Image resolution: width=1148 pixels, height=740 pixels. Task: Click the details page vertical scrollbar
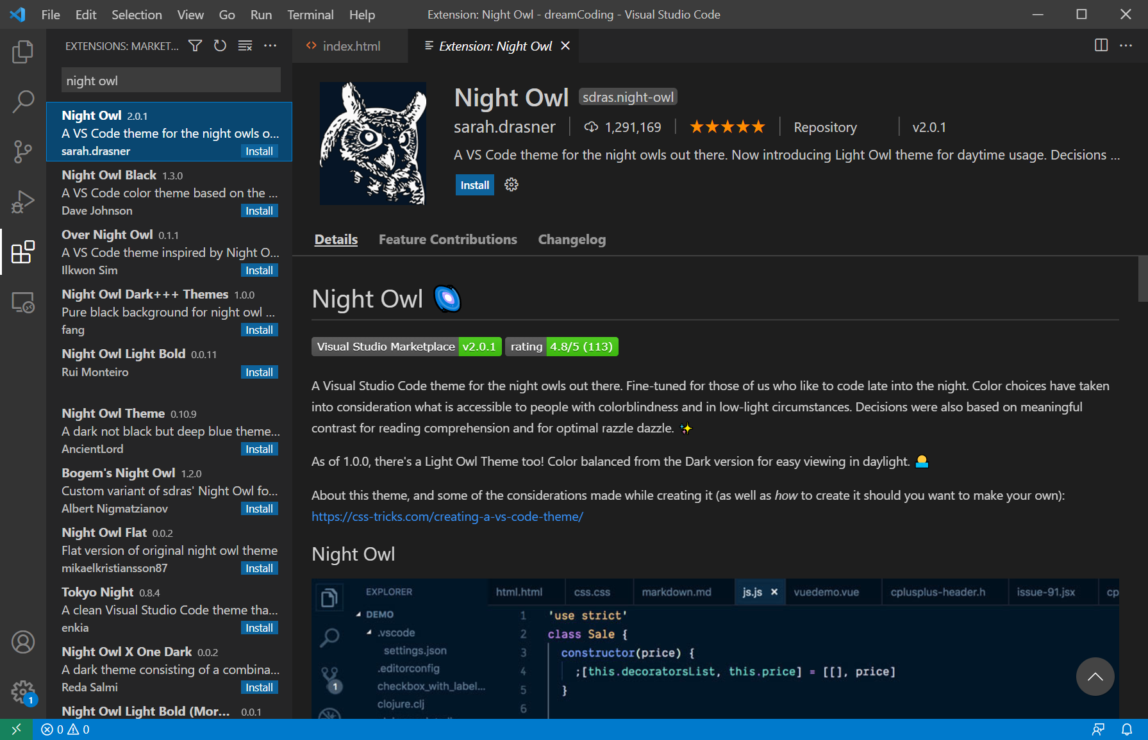[x=1142, y=279]
